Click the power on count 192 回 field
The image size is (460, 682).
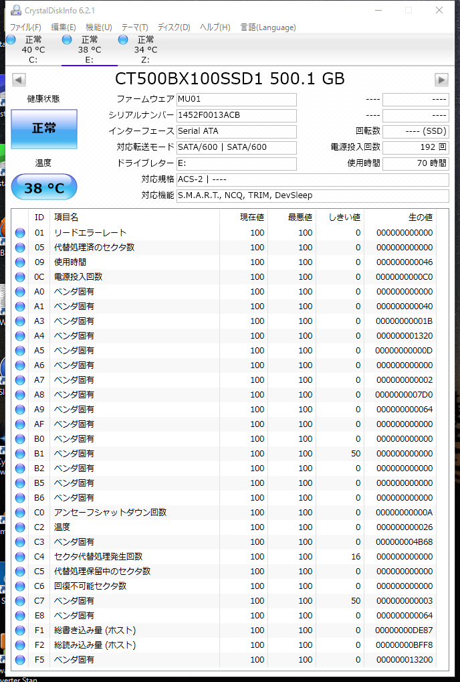416,148
